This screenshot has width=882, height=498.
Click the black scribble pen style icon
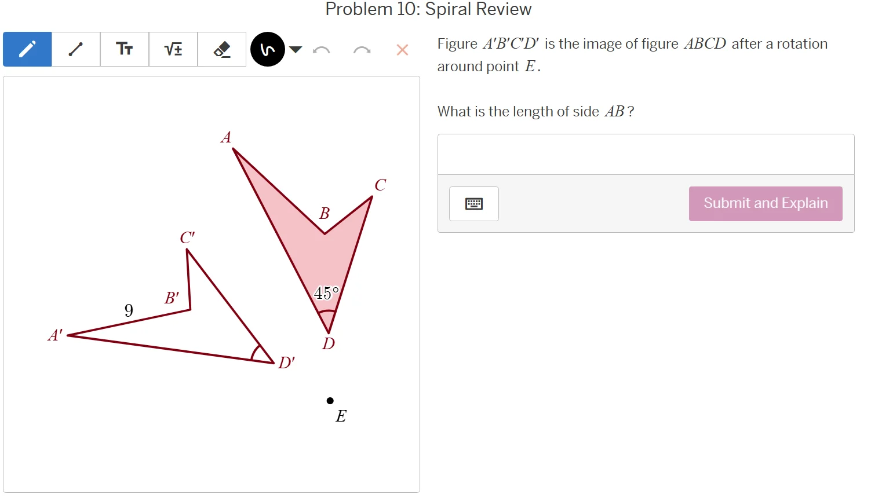click(267, 49)
